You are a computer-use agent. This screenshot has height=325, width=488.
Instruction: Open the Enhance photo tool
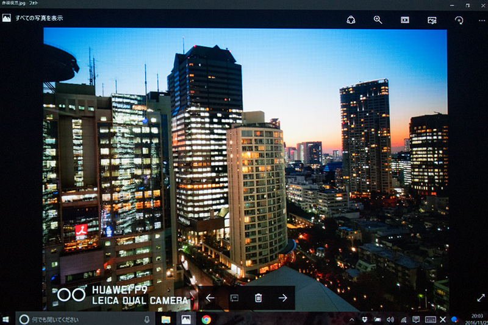[x=432, y=20]
